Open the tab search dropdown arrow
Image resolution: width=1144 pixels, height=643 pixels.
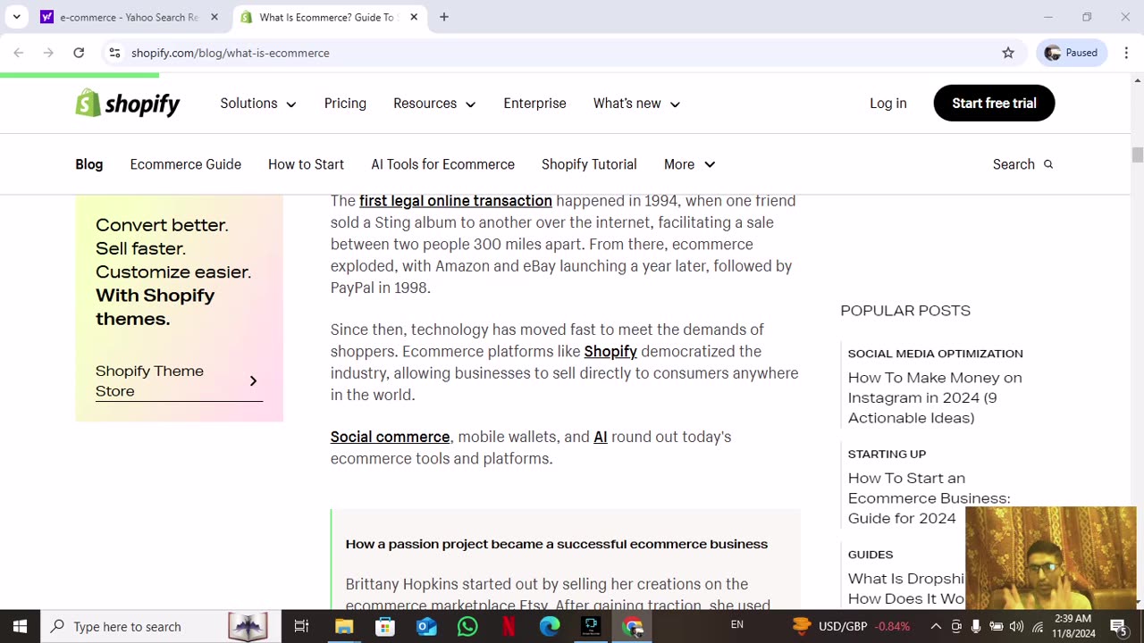pyautogui.click(x=16, y=17)
